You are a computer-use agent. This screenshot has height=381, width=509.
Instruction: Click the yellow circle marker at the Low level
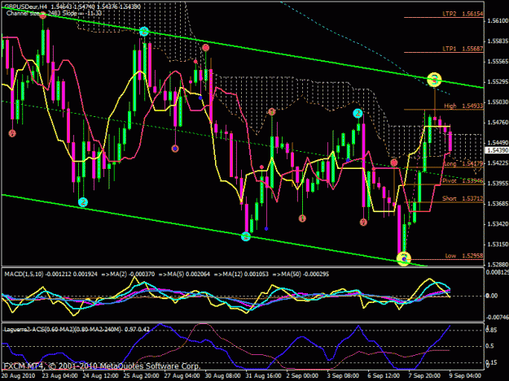(x=404, y=258)
